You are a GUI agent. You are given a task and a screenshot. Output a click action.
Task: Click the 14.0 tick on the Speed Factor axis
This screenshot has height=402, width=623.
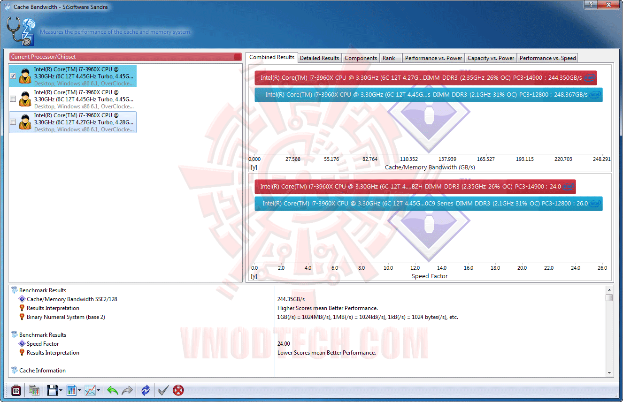point(442,268)
